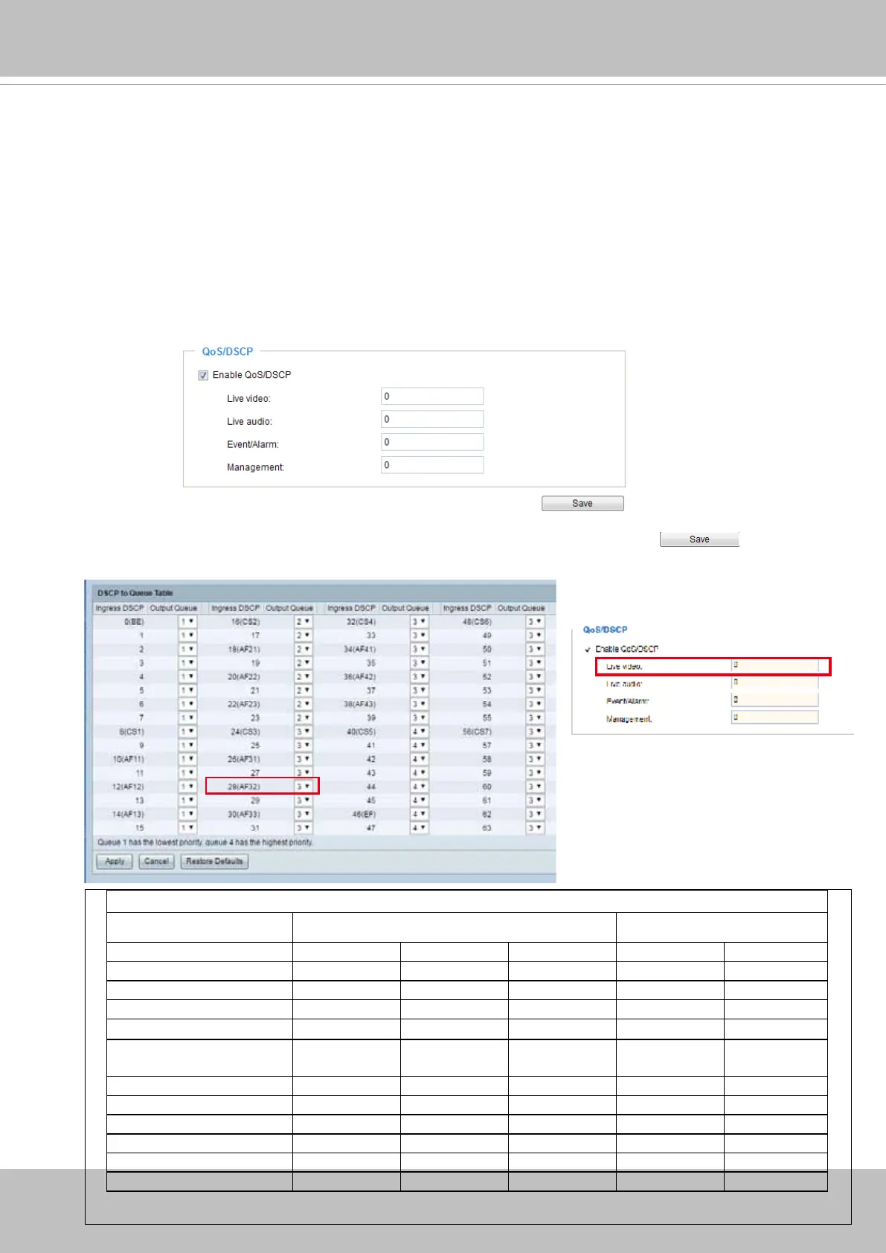
Task: Click Live video field in smaller QoS/DSCP panel
Action: click(x=774, y=665)
